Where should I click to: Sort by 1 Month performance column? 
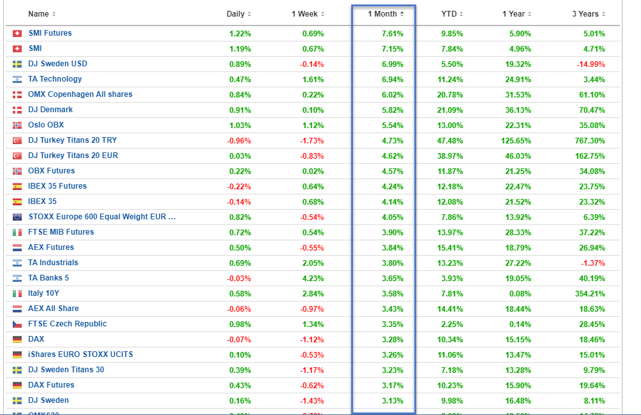click(386, 14)
